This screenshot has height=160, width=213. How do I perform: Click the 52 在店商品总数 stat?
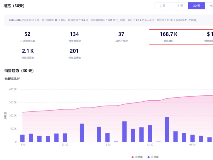[x=27, y=37]
